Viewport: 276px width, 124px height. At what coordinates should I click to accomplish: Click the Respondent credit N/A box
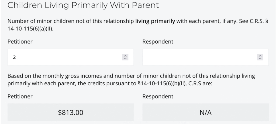click(205, 112)
